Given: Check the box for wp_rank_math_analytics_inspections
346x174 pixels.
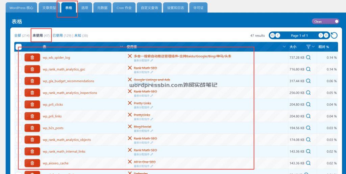Looking at the screenshot, I should point(19,93).
